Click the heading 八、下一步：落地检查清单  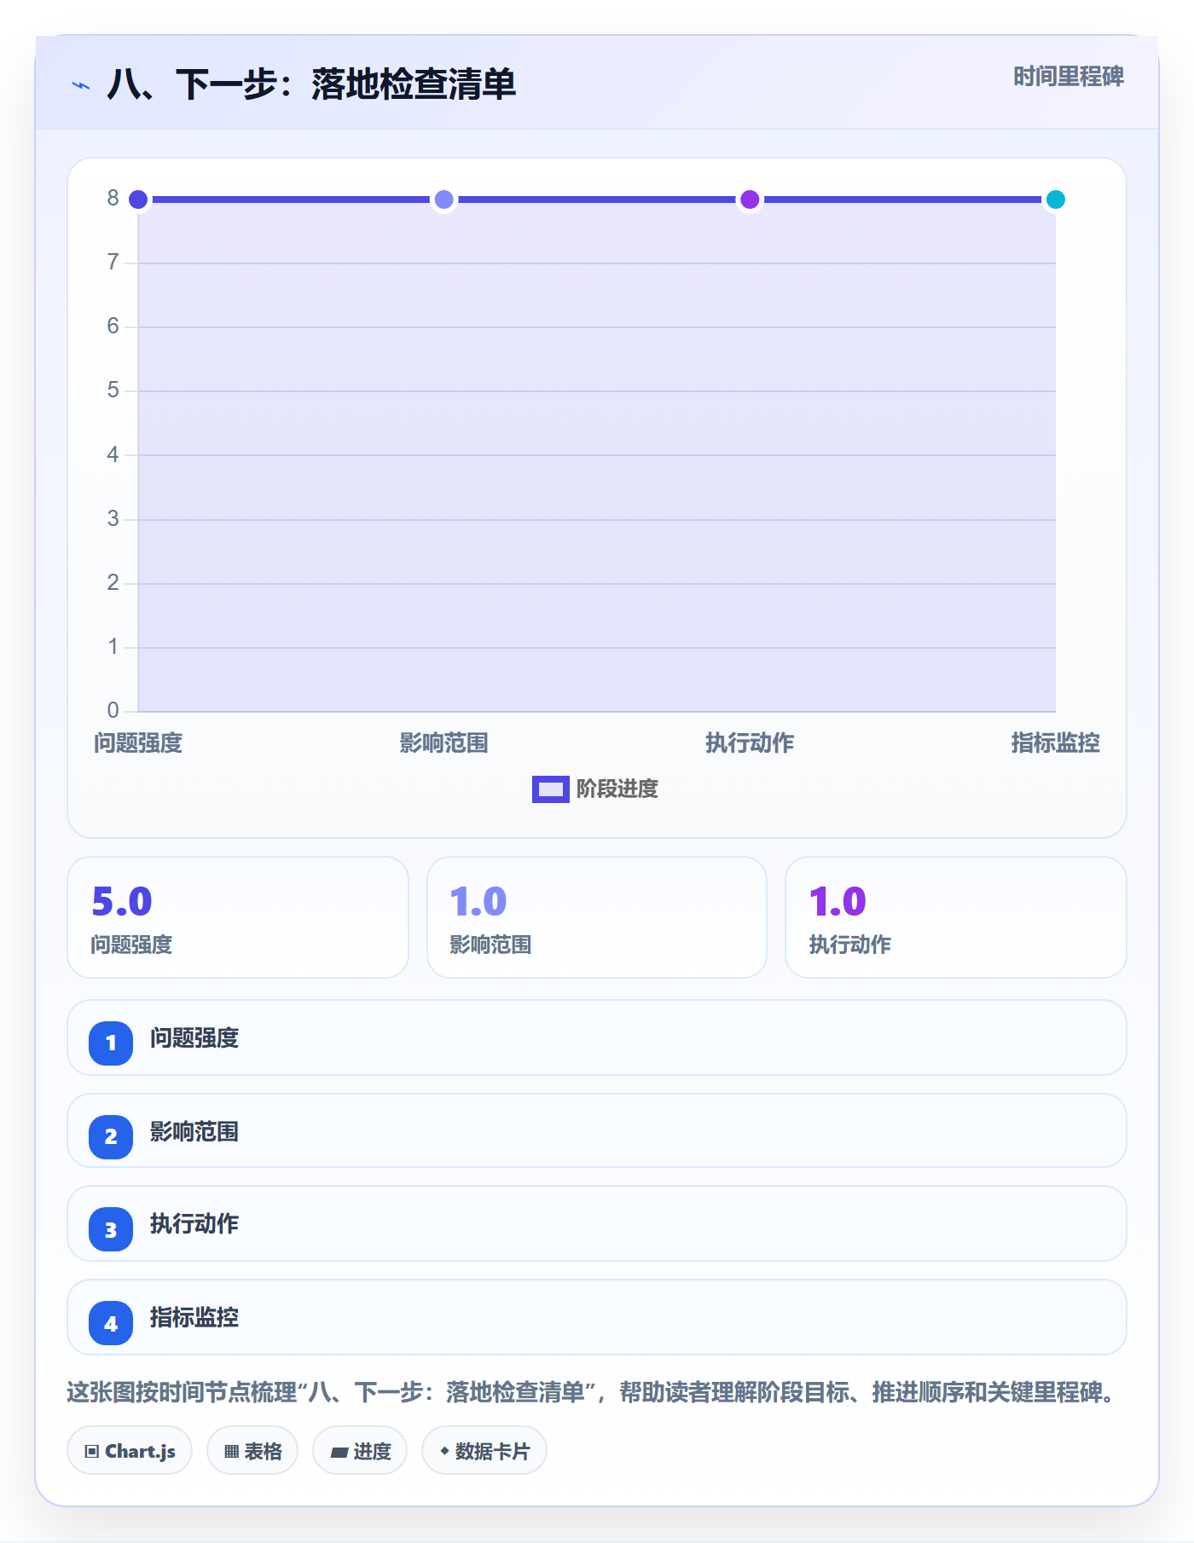(311, 85)
